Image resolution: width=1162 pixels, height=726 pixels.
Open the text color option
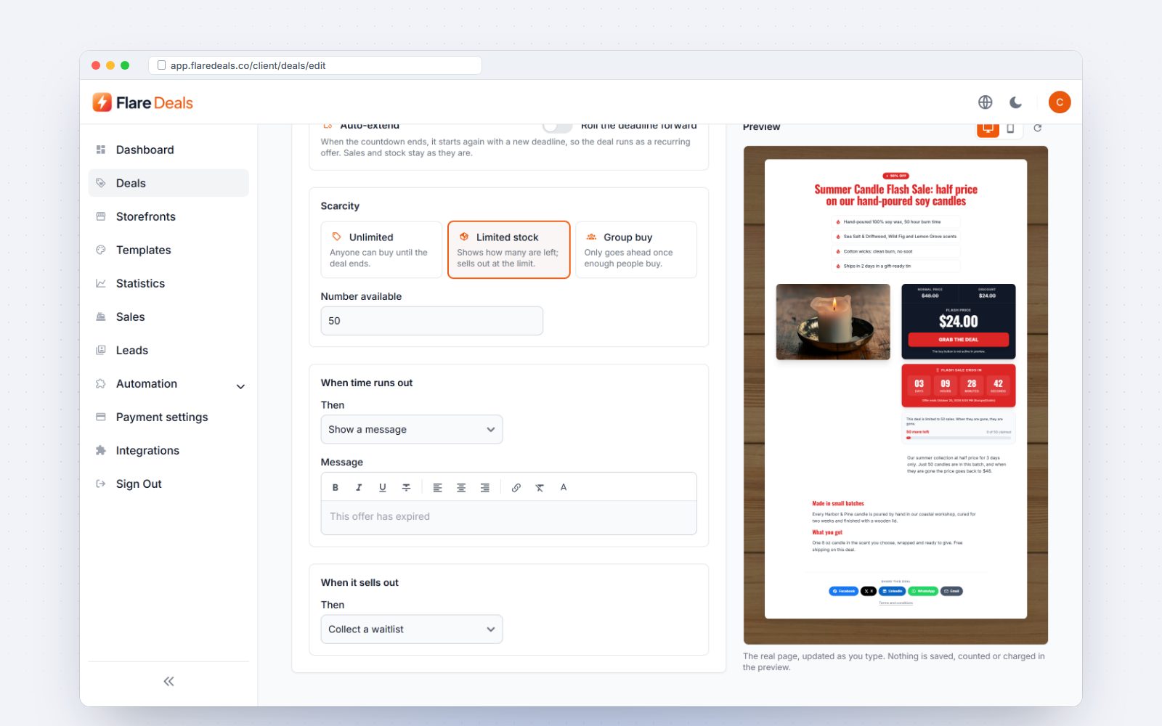[564, 488]
